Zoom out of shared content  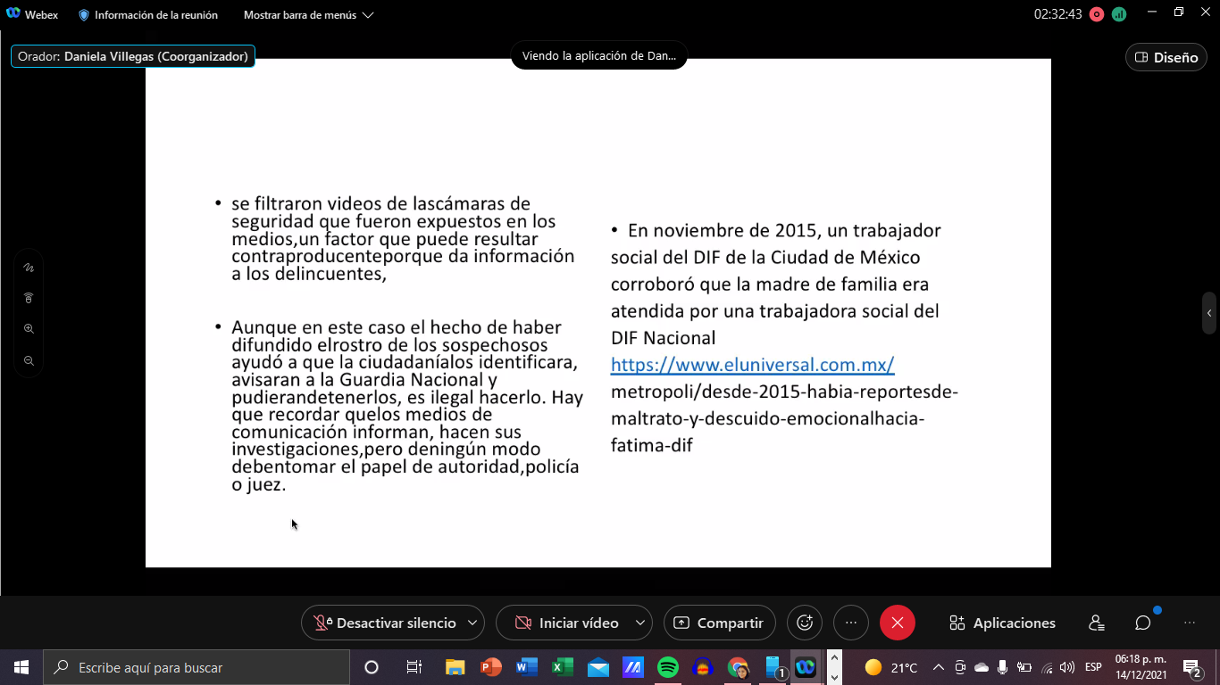pyautogui.click(x=29, y=360)
